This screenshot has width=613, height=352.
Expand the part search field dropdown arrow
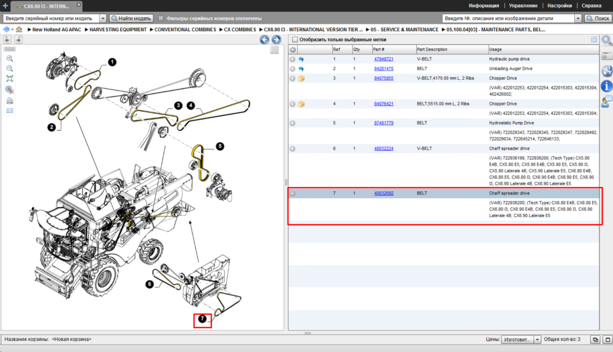tap(578, 18)
